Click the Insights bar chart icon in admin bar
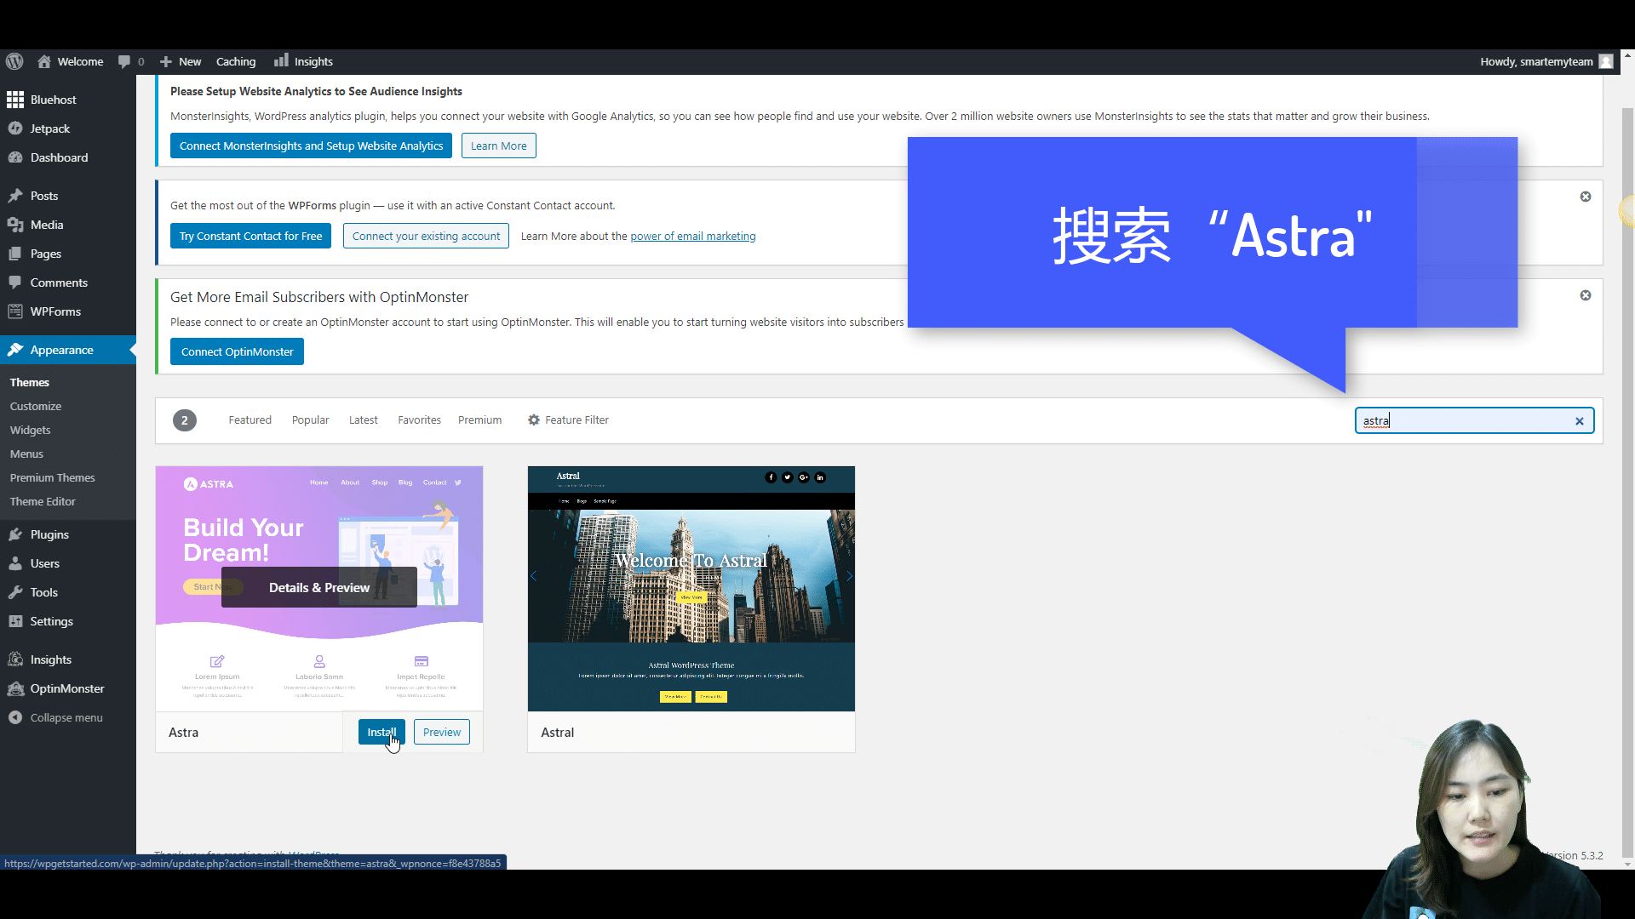 point(281,60)
